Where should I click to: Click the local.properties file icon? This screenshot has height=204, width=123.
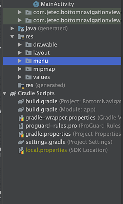pos(21,150)
